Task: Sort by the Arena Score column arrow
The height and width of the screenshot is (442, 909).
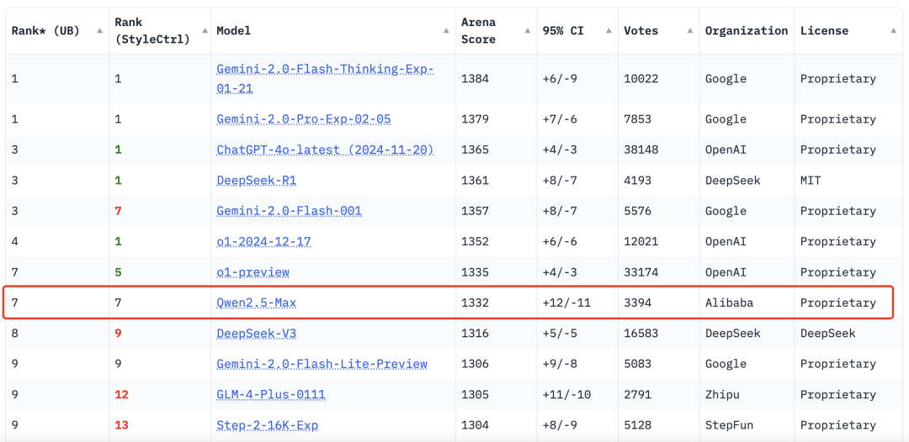Action: click(527, 30)
